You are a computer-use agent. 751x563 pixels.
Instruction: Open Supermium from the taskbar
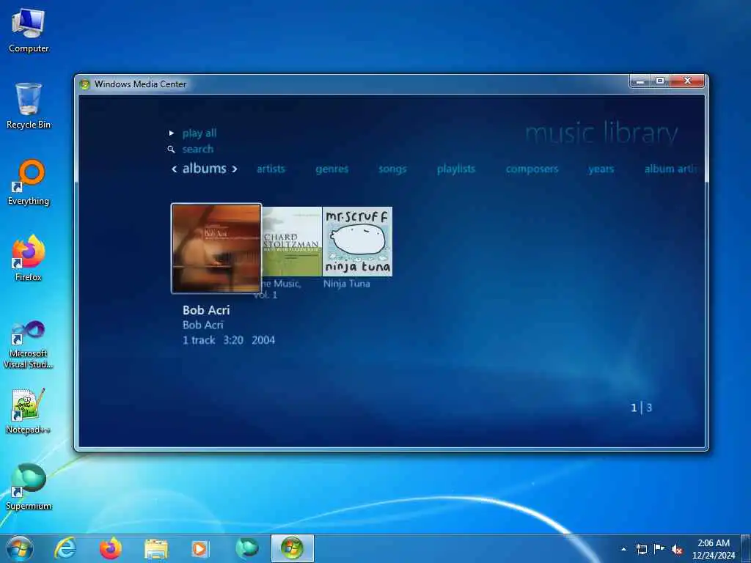[246, 548]
